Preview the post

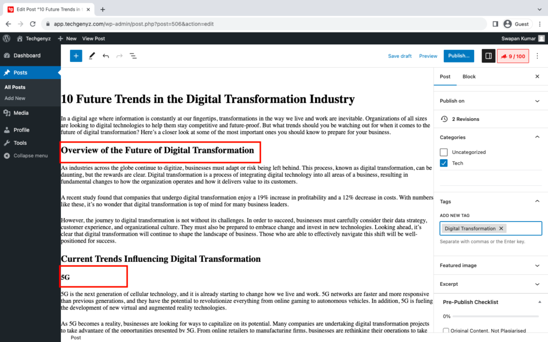click(x=428, y=56)
